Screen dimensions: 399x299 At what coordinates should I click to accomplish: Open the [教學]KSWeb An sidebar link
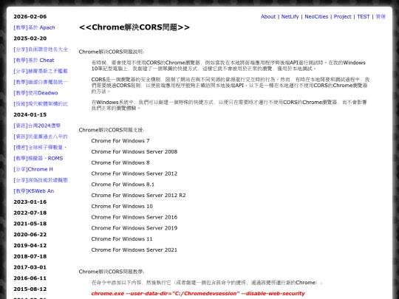coord(33,191)
